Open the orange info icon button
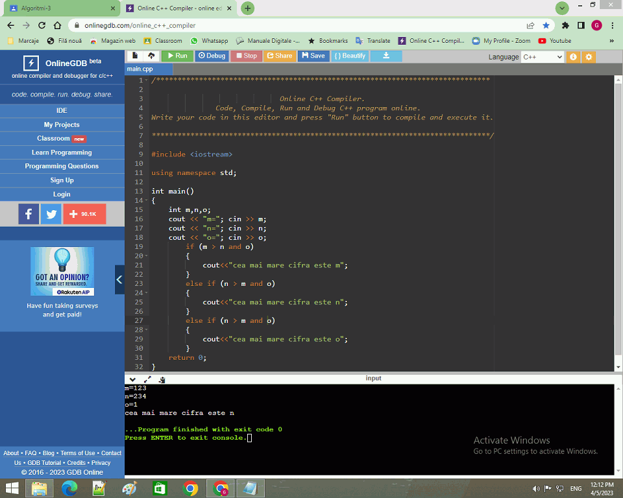The image size is (623, 498). (573, 57)
